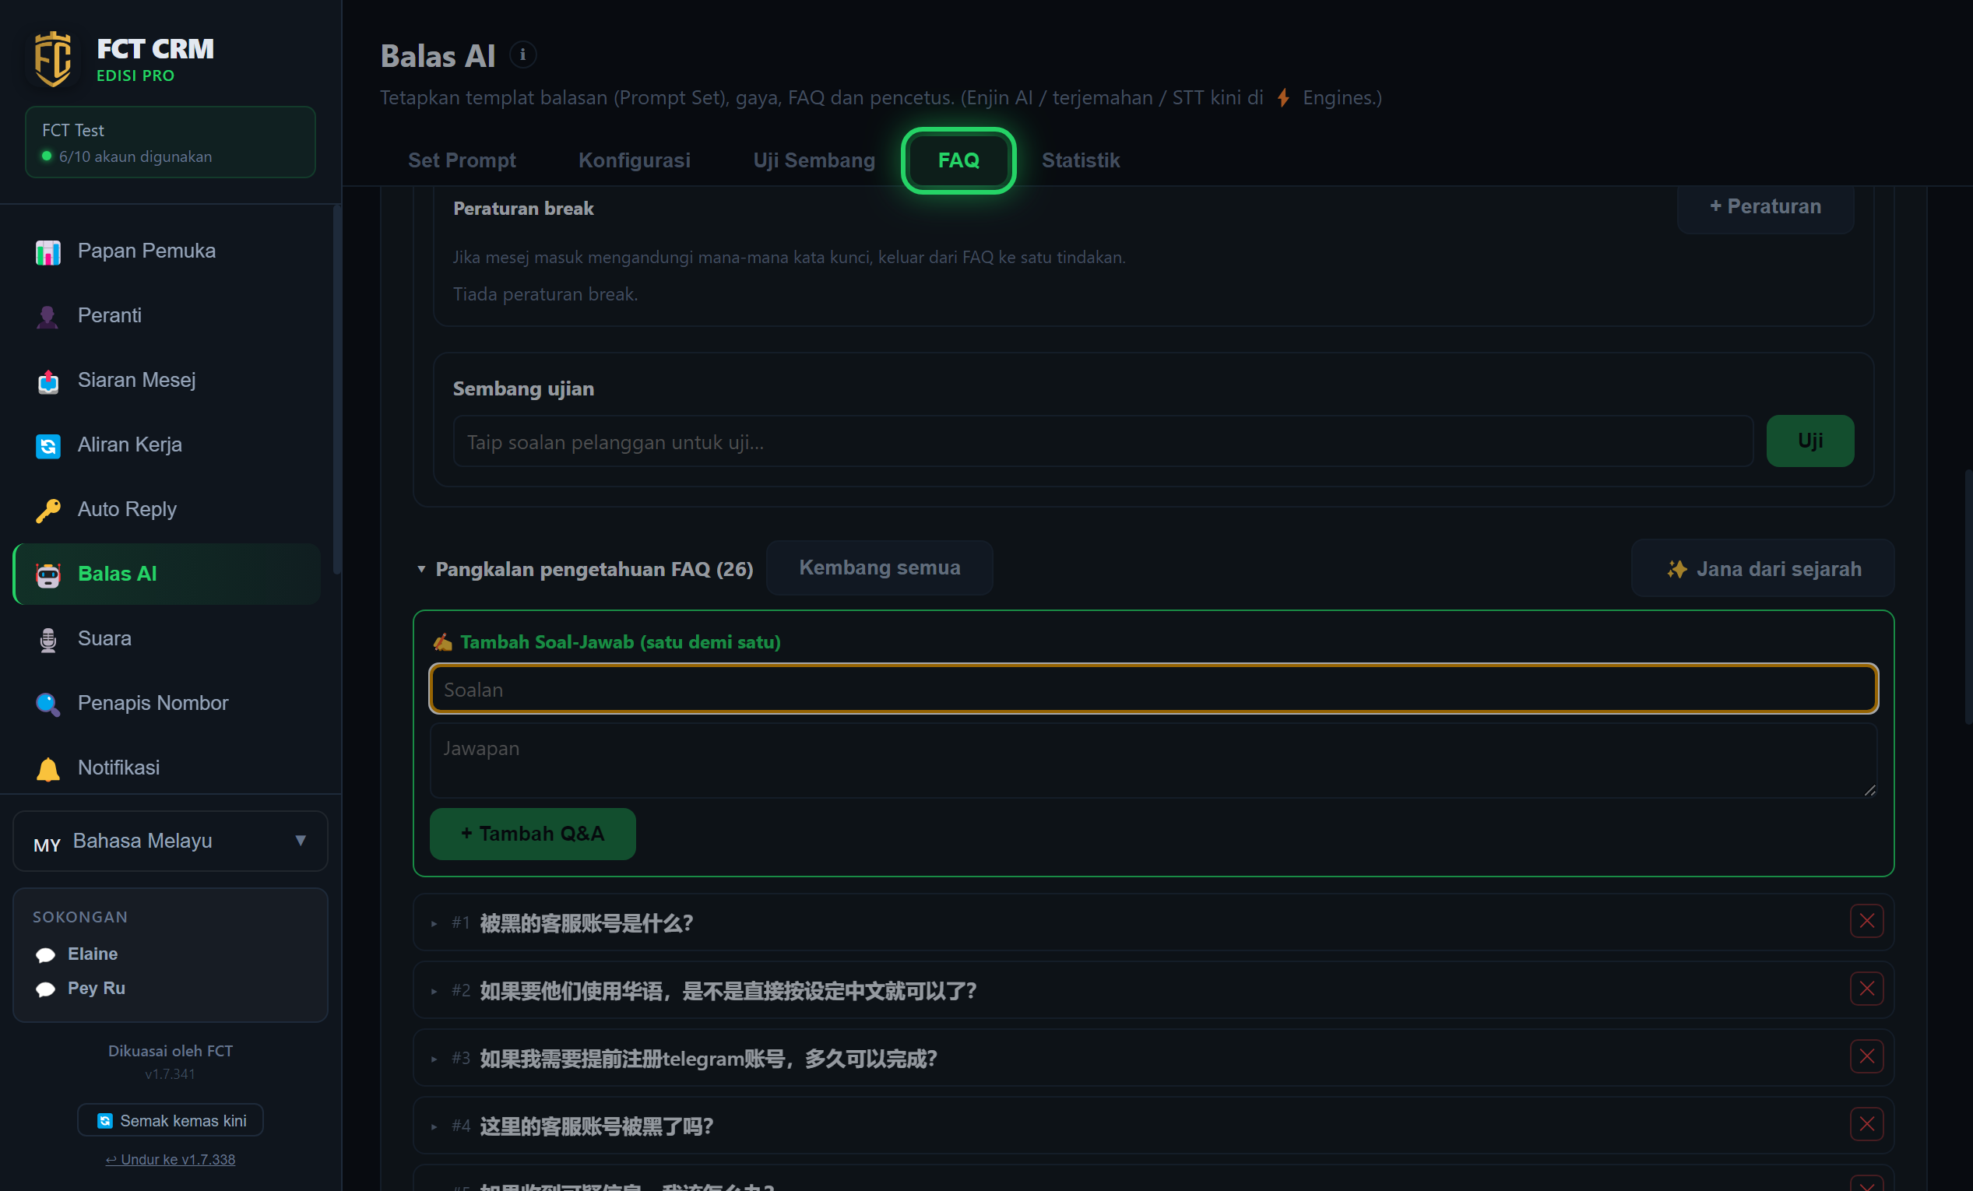Click the Balas AI robot icon
1973x1191 pixels.
click(x=48, y=575)
